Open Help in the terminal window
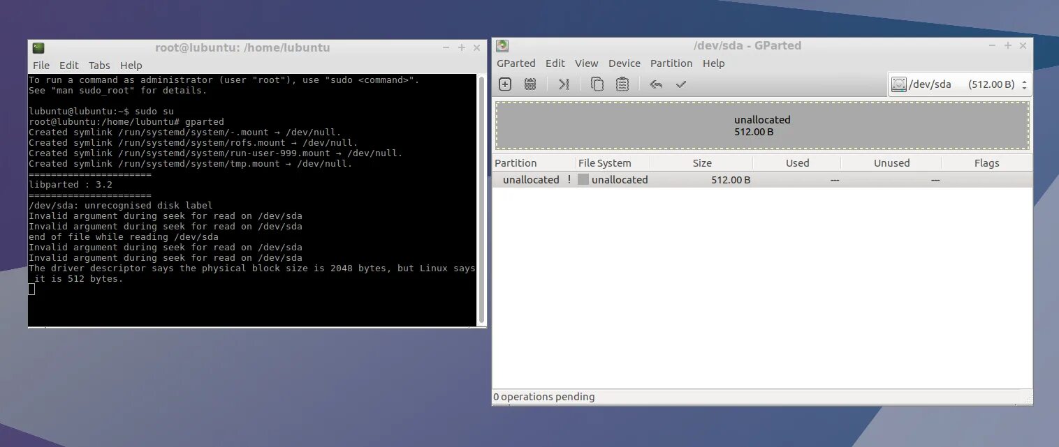 point(131,65)
